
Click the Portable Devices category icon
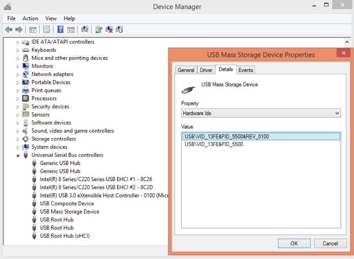25,82
